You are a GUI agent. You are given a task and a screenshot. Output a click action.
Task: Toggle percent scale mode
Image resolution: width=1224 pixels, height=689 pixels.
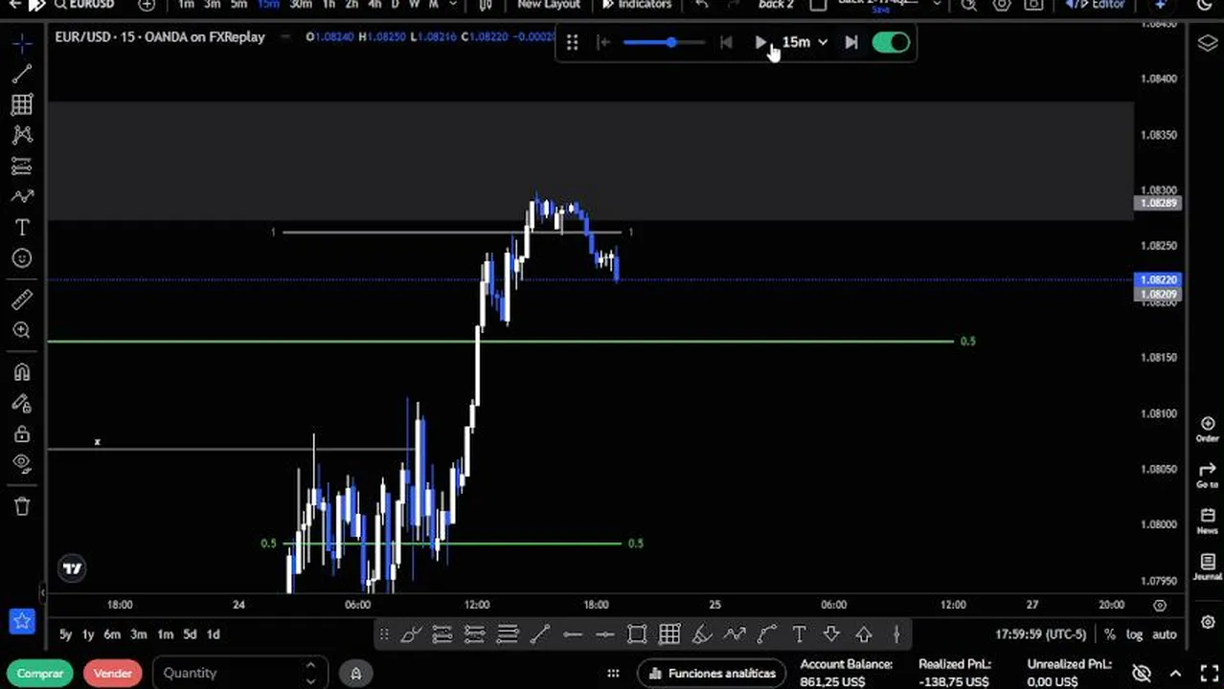(x=1109, y=634)
